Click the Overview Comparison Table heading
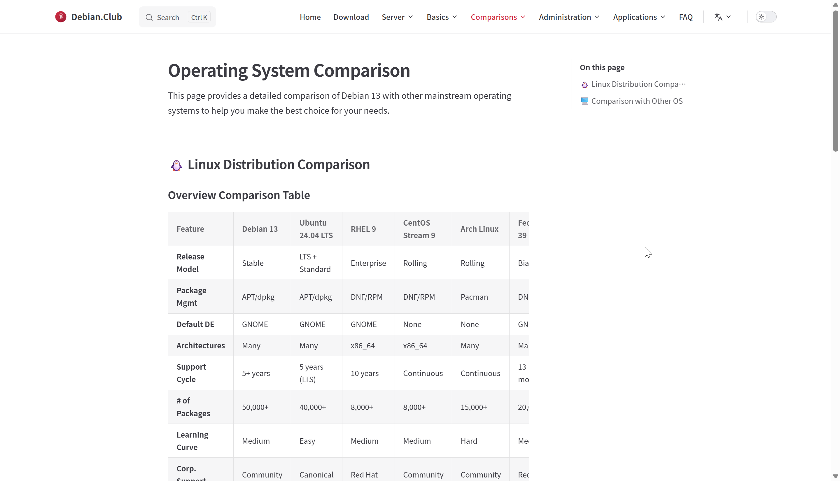This screenshot has width=840, height=481. point(239,195)
